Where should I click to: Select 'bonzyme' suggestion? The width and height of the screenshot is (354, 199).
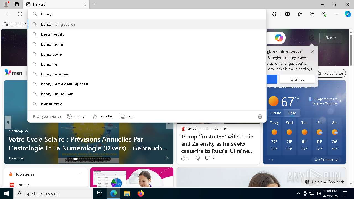pyautogui.click(x=147, y=64)
